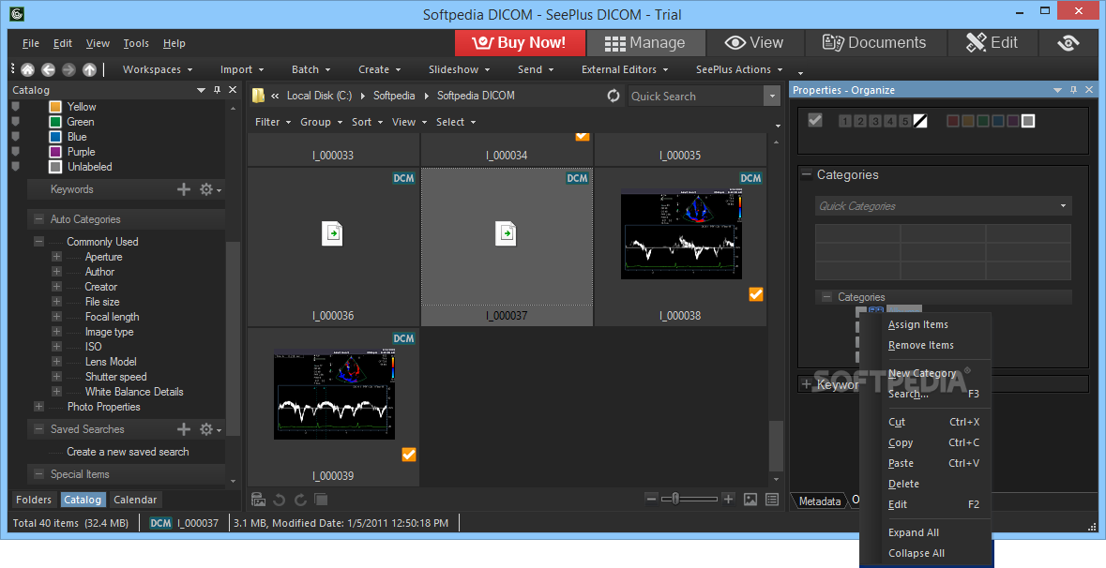Go back with the left arrow icon

[x=48, y=69]
